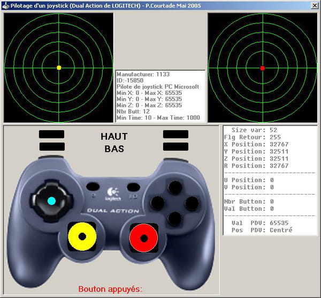Click the 'Val PDV: 65535' line
Screen dimensions: 321x298
[260, 223]
